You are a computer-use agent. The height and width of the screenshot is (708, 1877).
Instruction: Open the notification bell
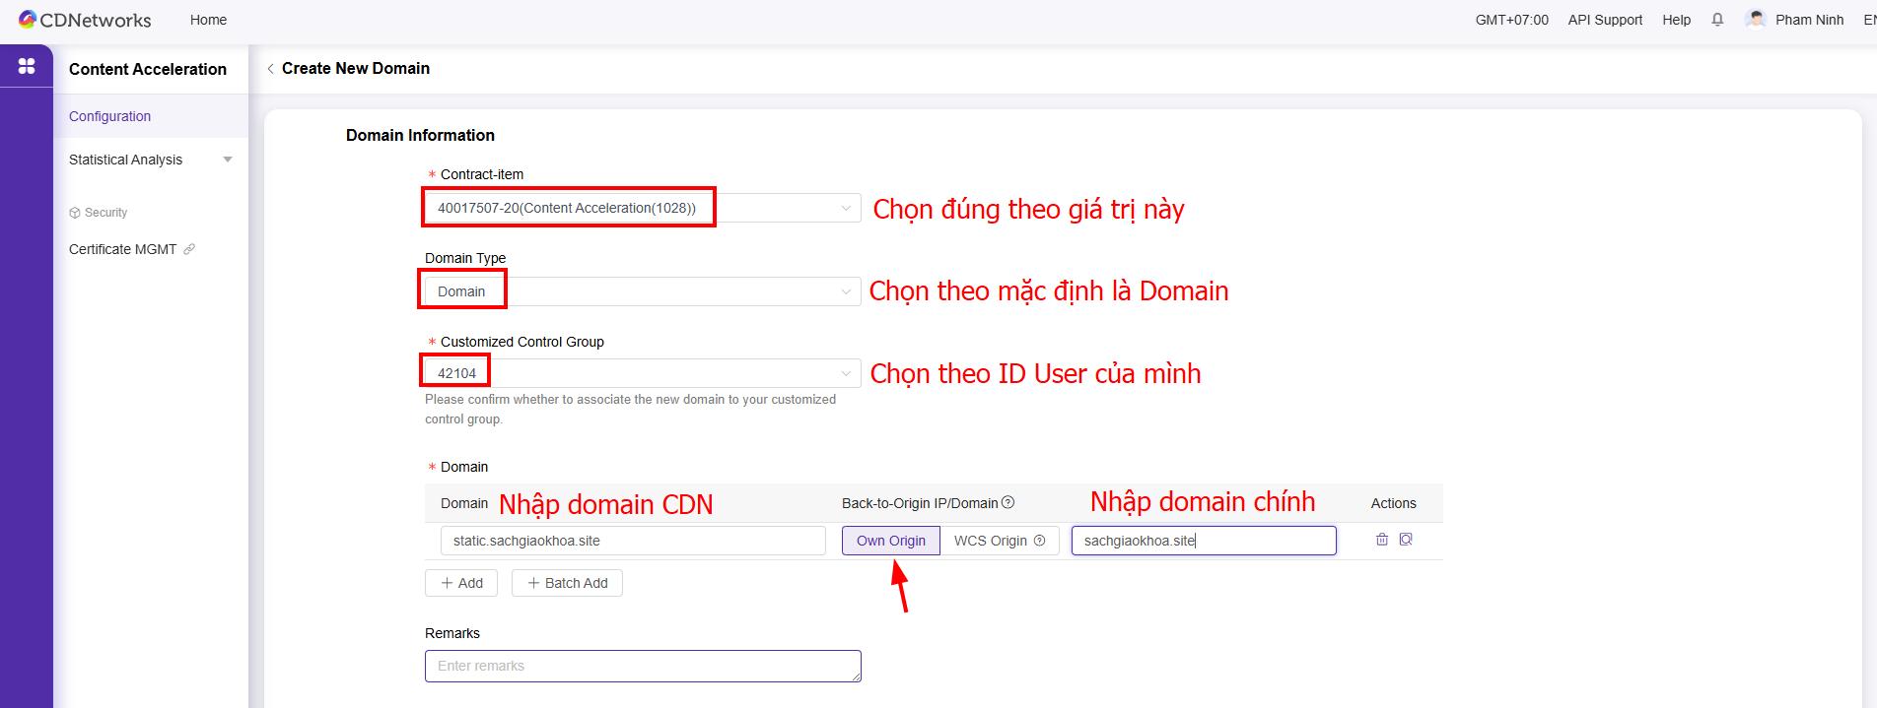click(1717, 20)
